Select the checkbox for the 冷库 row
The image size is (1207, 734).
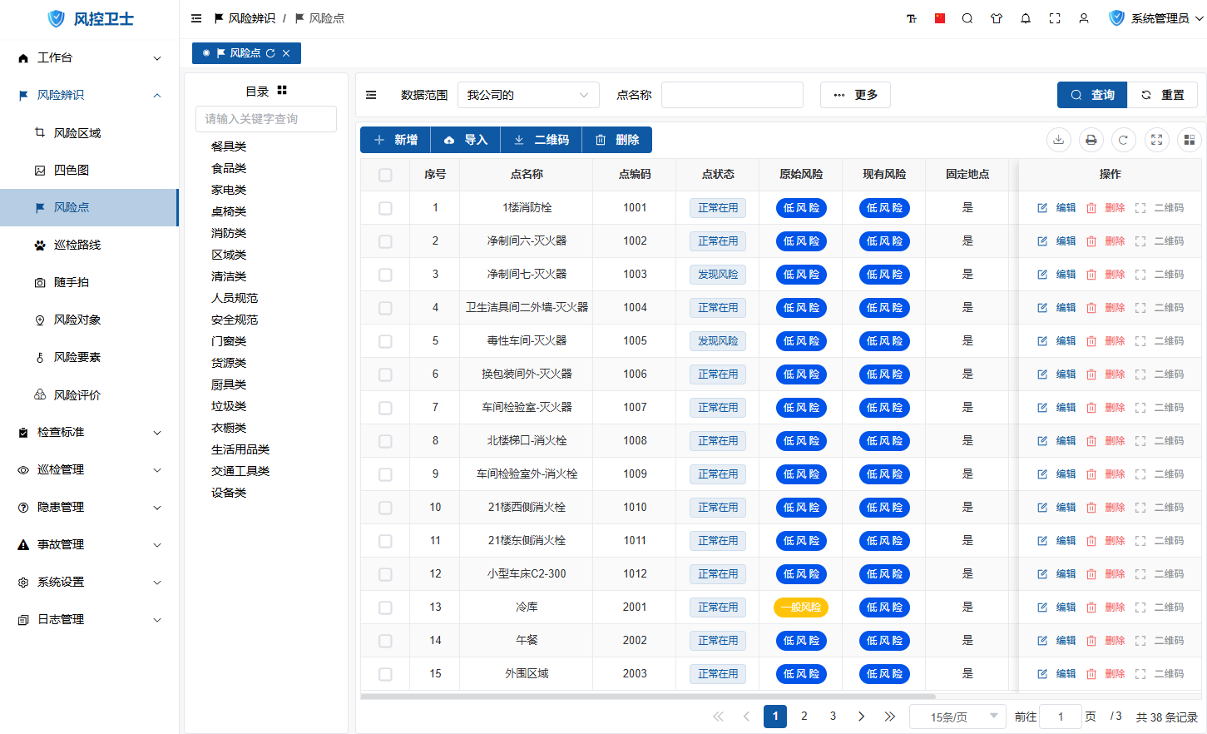[385, 608]
